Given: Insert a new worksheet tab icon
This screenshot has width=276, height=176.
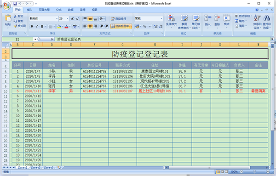Looking at the screenshot, I should pos(59,168).
